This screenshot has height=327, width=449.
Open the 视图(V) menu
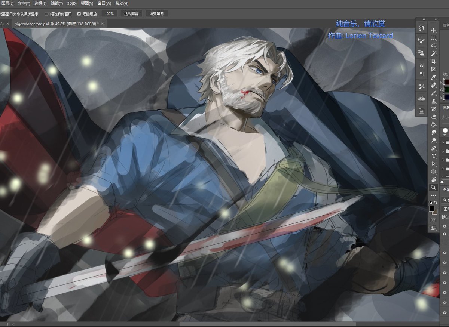tap(88, 3)
